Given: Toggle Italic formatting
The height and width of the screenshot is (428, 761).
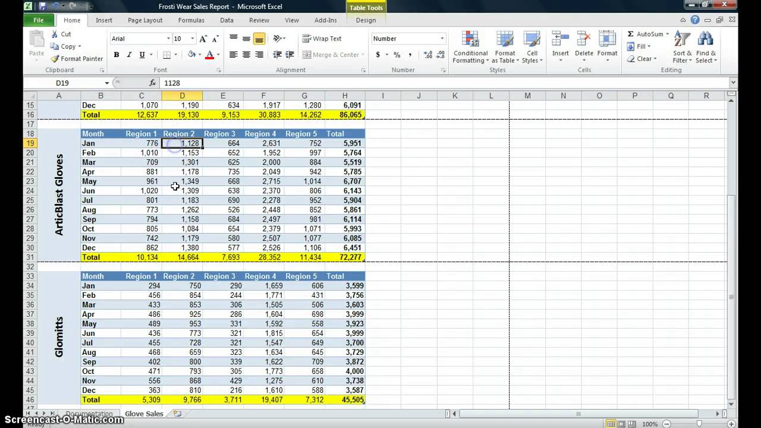Looking at the screenshot, I should click(x=129, y=55).
